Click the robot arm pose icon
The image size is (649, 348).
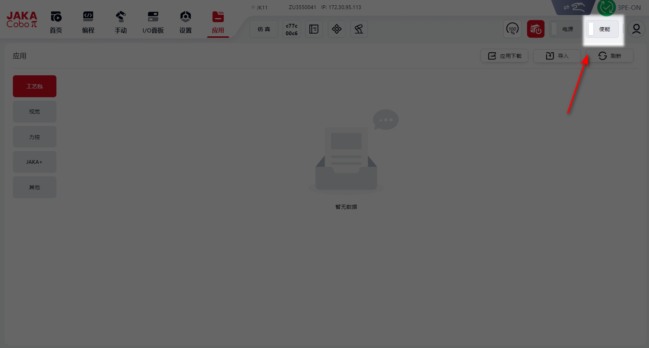point(359,29)
